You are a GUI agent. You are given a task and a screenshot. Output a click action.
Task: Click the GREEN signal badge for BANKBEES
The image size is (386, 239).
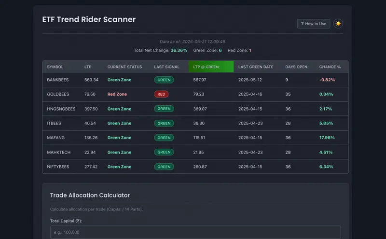pyautogui.click(x=164, y=80)
